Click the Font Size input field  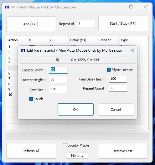point(58,89)
